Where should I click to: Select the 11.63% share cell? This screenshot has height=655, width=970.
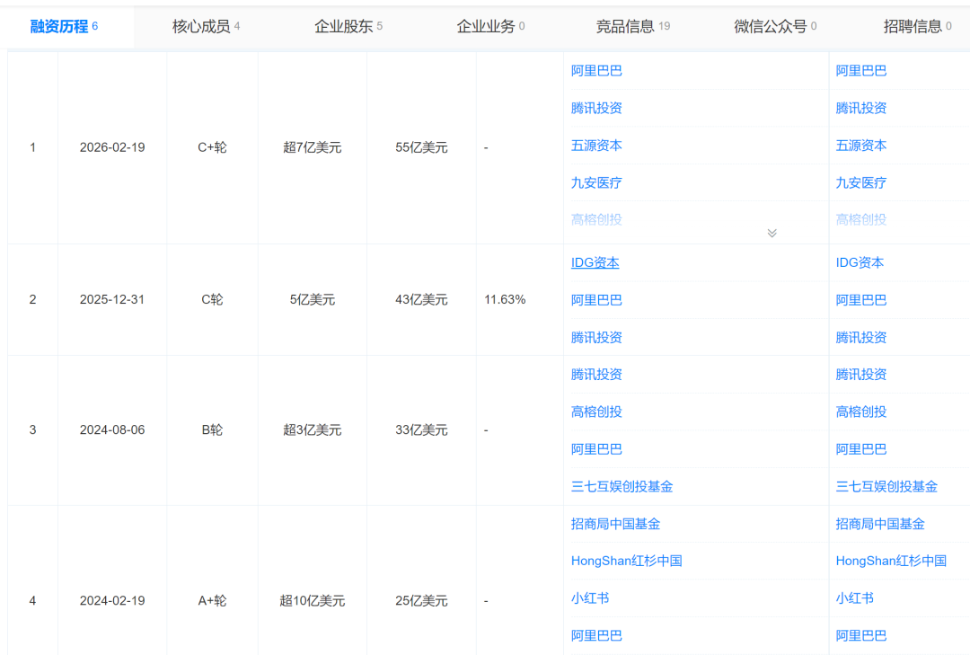point(505,299)
